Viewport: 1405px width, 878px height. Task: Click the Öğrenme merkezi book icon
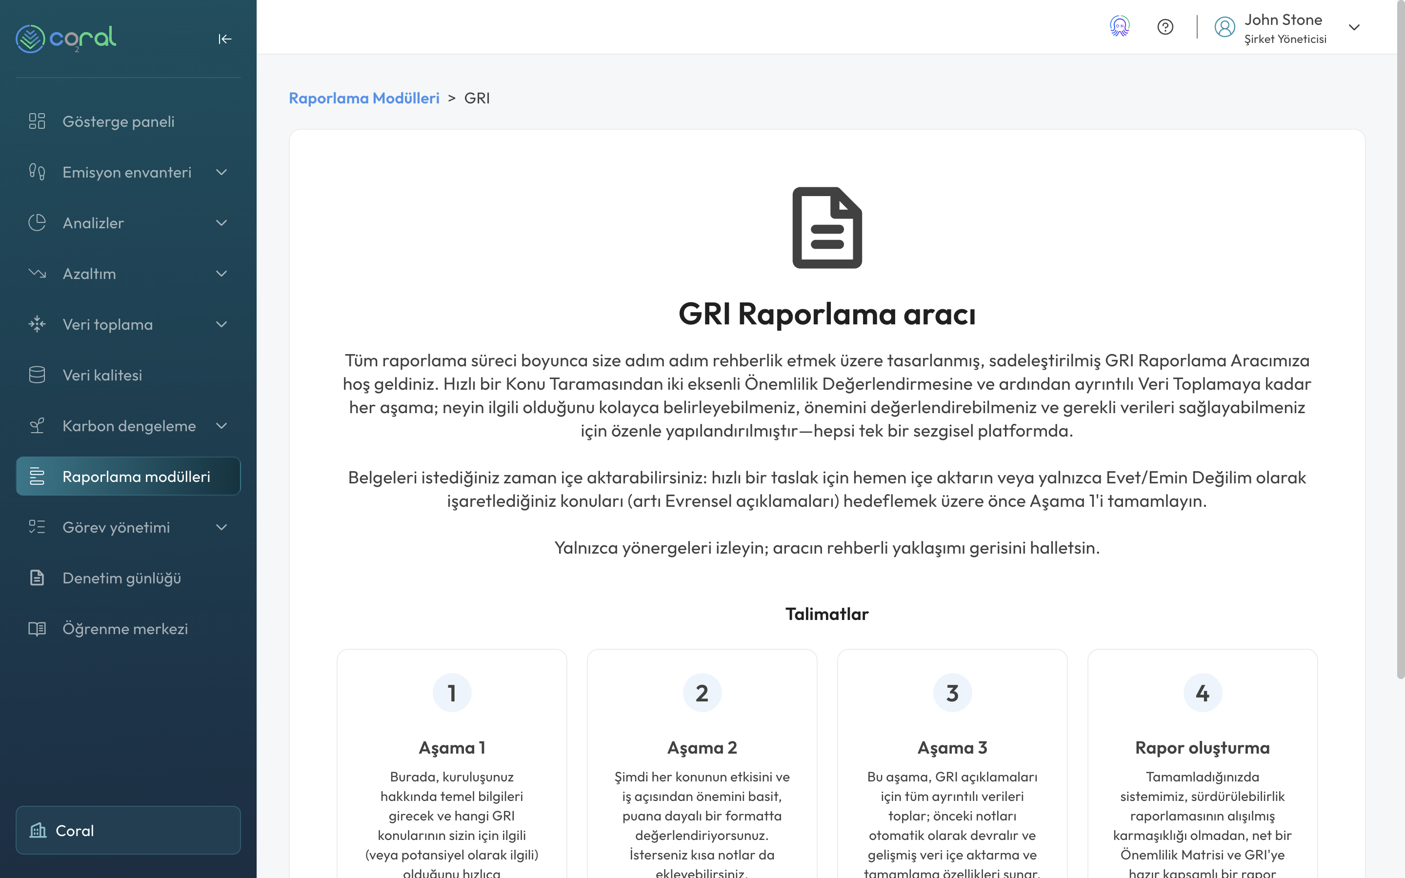point(37,629)
